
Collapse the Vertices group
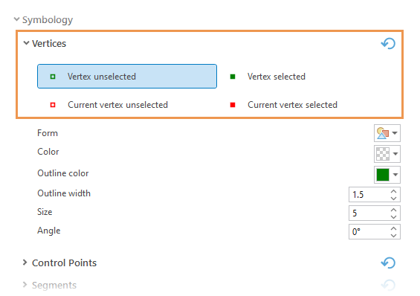tap(26, 43)
